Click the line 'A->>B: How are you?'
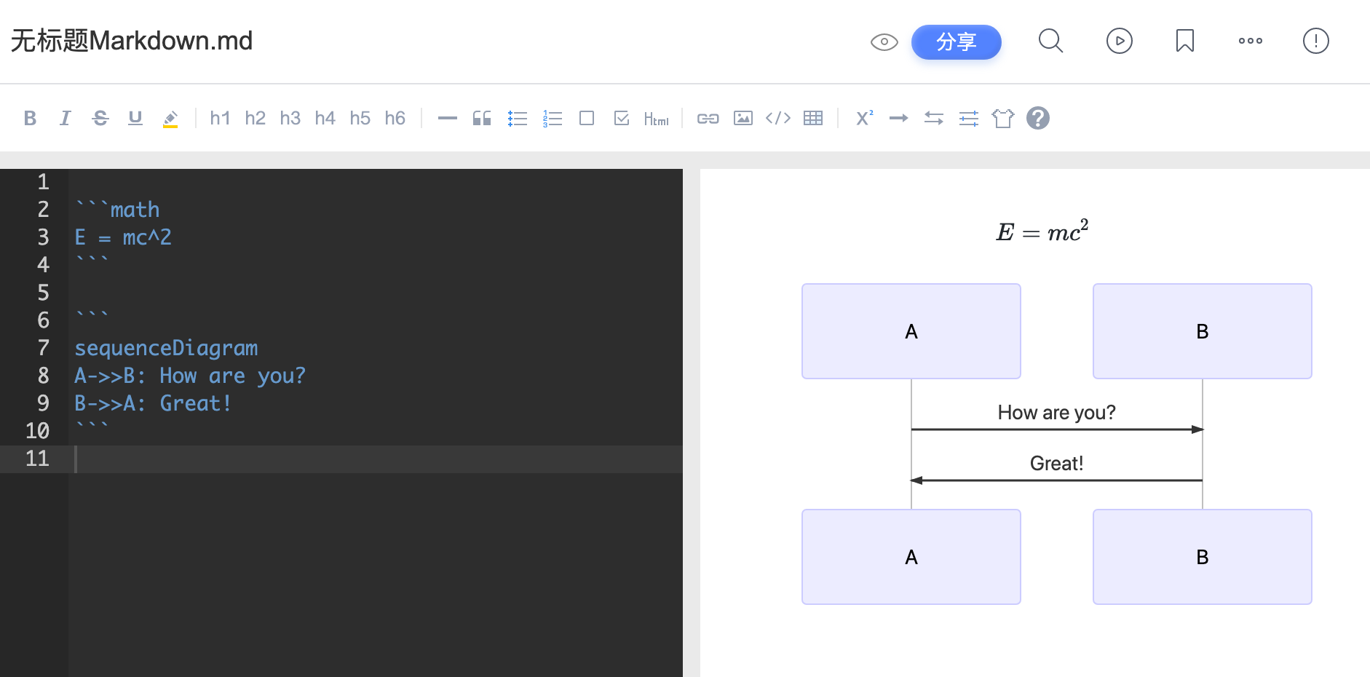 click(x=190, y=376)
